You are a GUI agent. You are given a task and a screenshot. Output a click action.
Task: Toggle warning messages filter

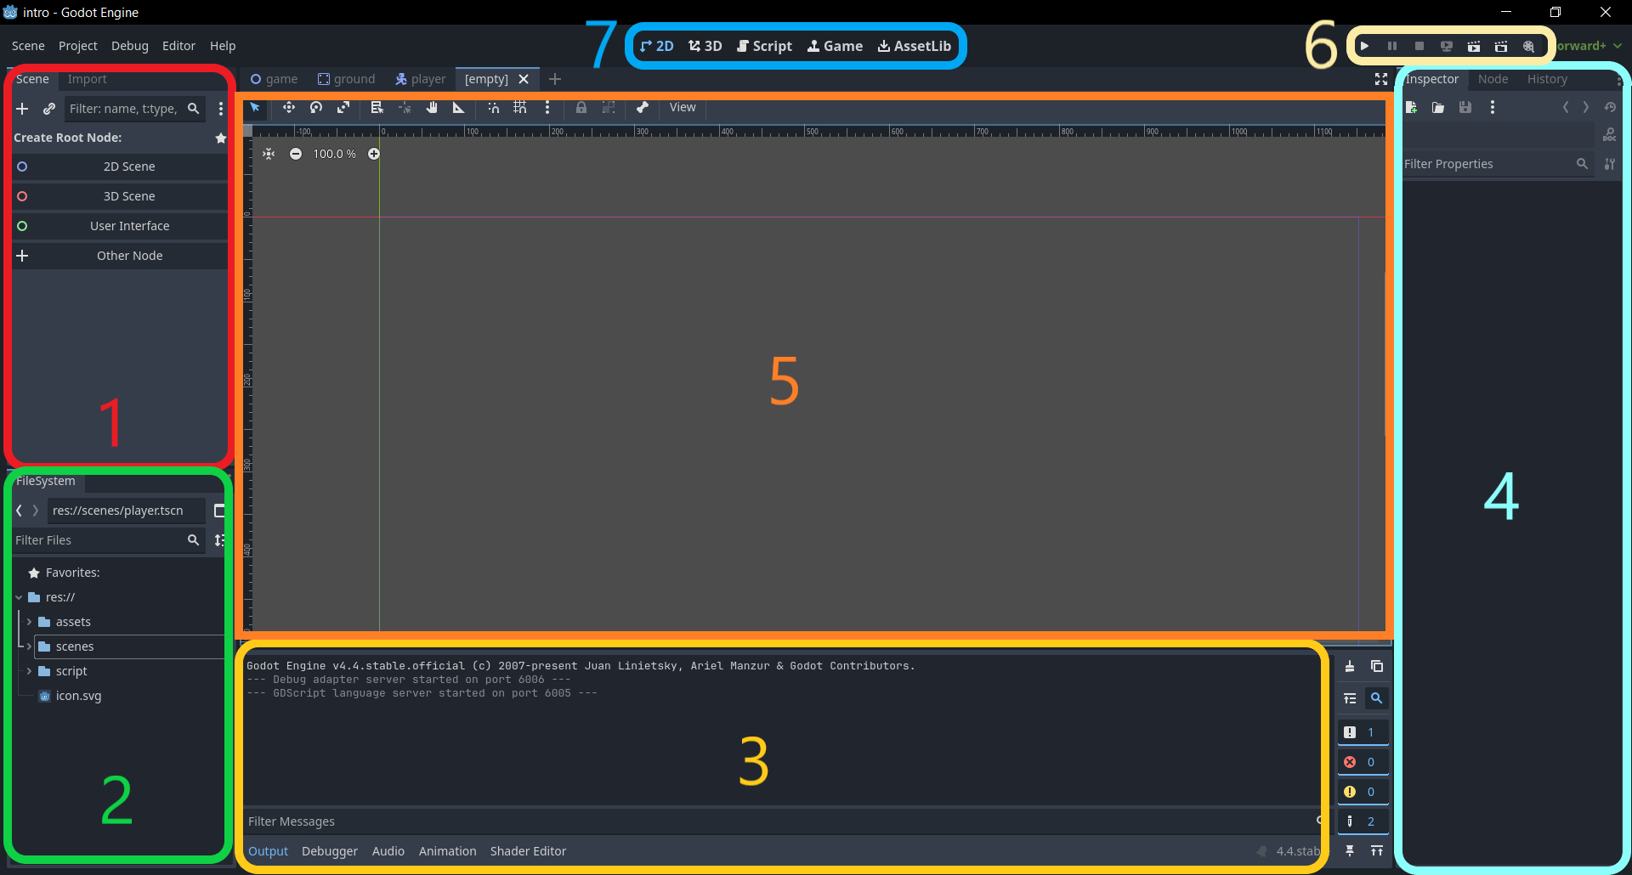coord(1363,792)
